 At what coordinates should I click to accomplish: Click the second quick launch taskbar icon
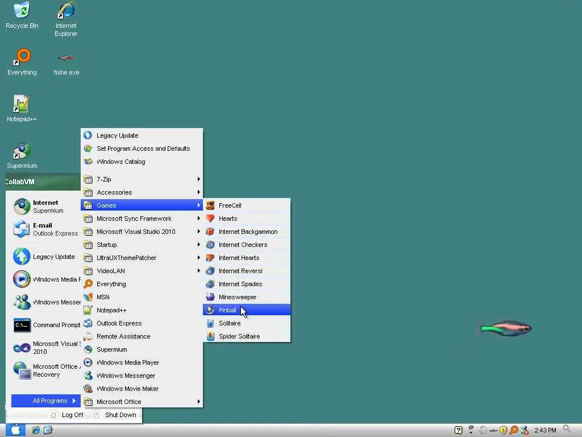[48, 430]
